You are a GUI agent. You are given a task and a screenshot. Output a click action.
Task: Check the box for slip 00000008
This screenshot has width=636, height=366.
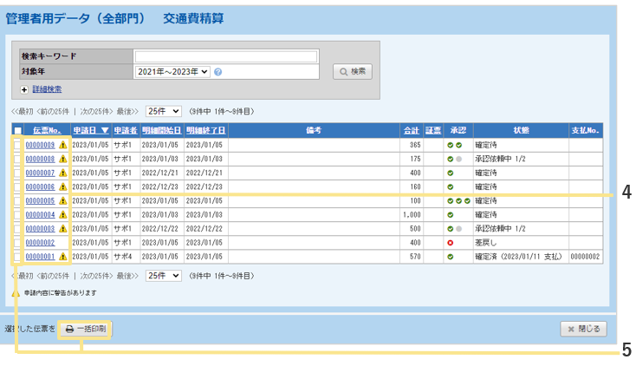coord(17,160)
